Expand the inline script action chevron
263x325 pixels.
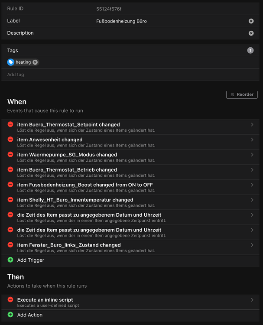[x=252, y=300]
